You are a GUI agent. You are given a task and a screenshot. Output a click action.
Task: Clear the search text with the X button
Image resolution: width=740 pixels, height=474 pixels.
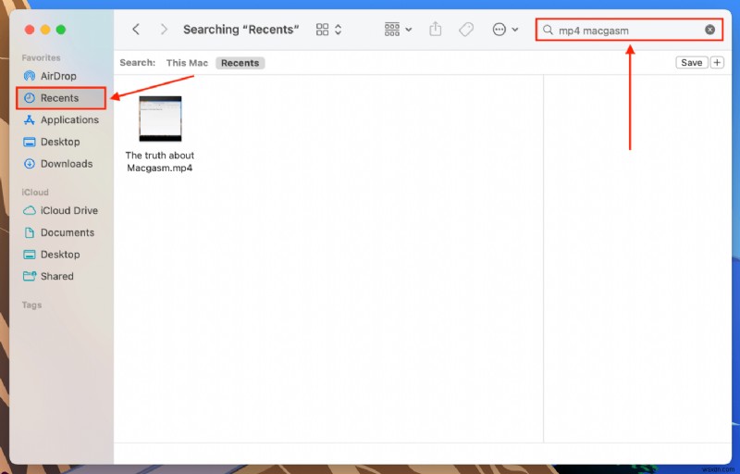(x=709, y=30)
